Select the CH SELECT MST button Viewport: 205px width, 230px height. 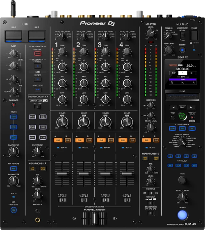pos(194,165)
